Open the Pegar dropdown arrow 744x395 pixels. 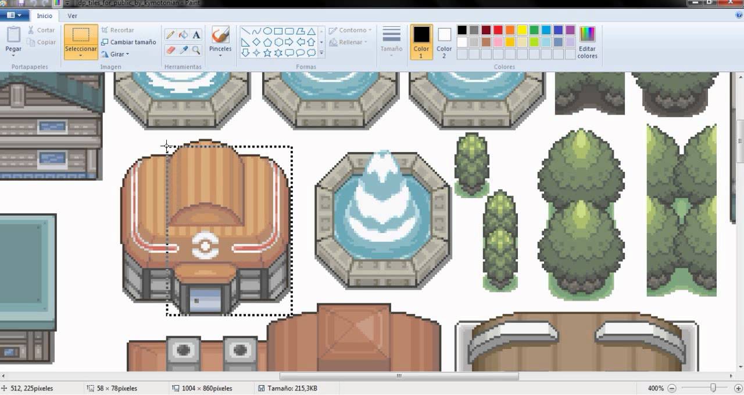(x=13, y=56)
